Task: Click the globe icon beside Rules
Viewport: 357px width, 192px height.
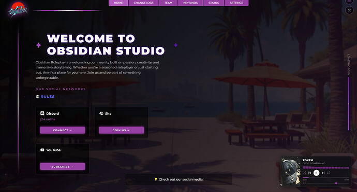Action: click(38, 97)
